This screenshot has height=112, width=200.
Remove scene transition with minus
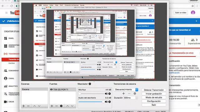pos(129,94)
